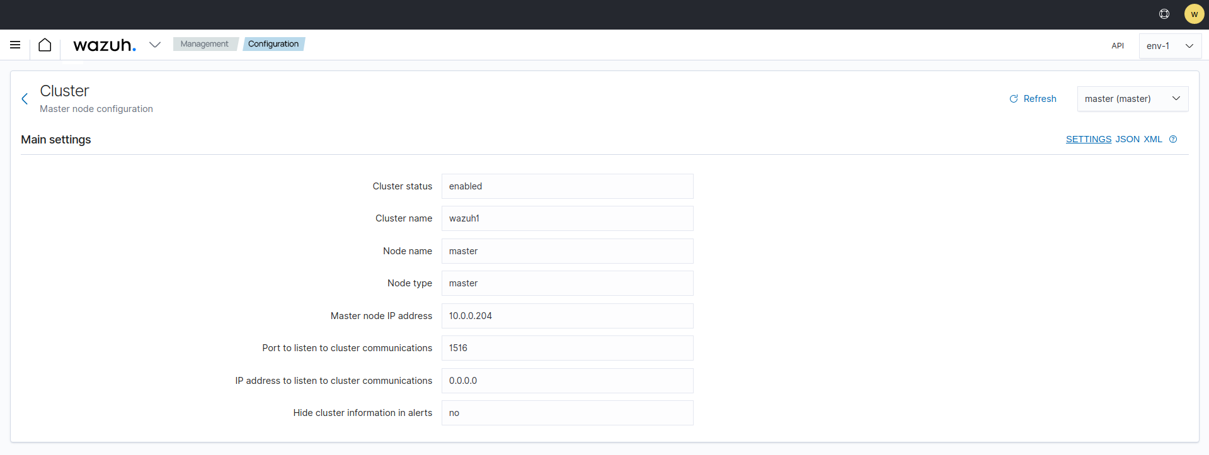Switch to JSON view
The image size is (1209, 455).
(1127, 139)
